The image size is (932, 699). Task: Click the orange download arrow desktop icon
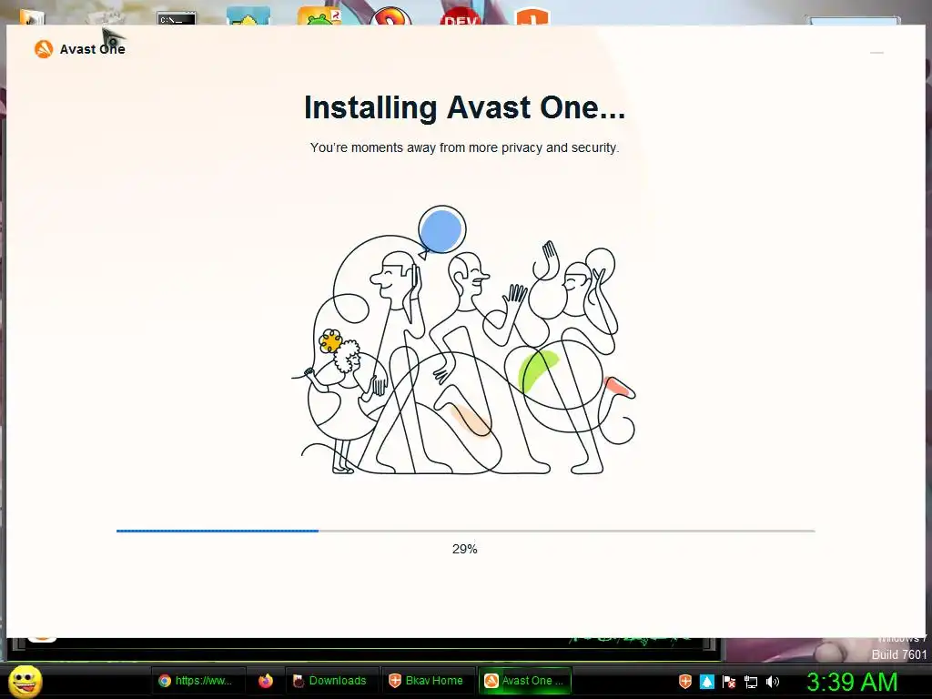coord(532,16)
